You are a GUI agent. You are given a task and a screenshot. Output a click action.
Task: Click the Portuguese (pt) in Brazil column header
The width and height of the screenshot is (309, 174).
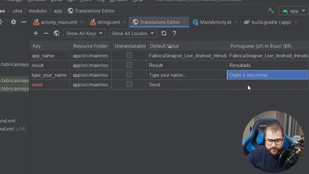[x=267, y=46]
